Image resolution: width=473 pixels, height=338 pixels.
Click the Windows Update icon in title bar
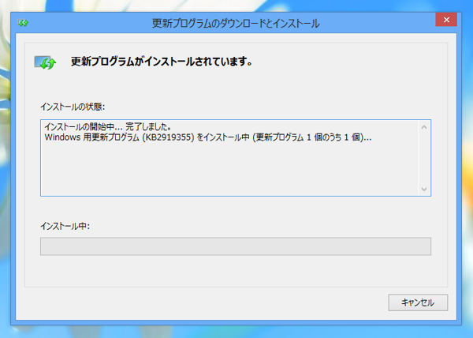click(23, 23)
